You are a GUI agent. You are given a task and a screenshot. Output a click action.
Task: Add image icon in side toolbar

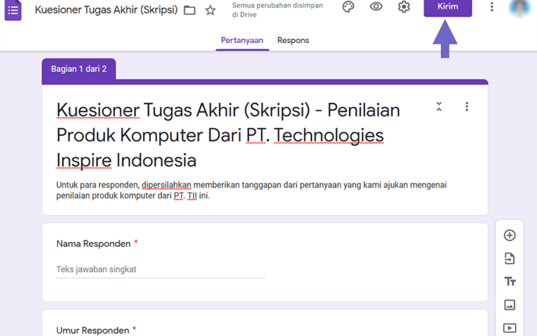(x=509, y=305)
